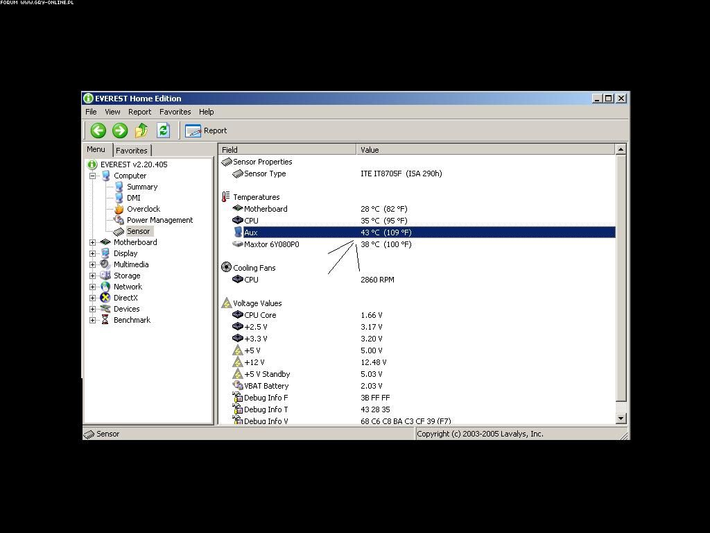Open the Summary page in tree
710x533 pixels.
click(x=141, y=187)
